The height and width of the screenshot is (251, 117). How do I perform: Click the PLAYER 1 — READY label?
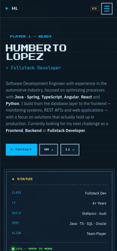click(x=31, y=36)
